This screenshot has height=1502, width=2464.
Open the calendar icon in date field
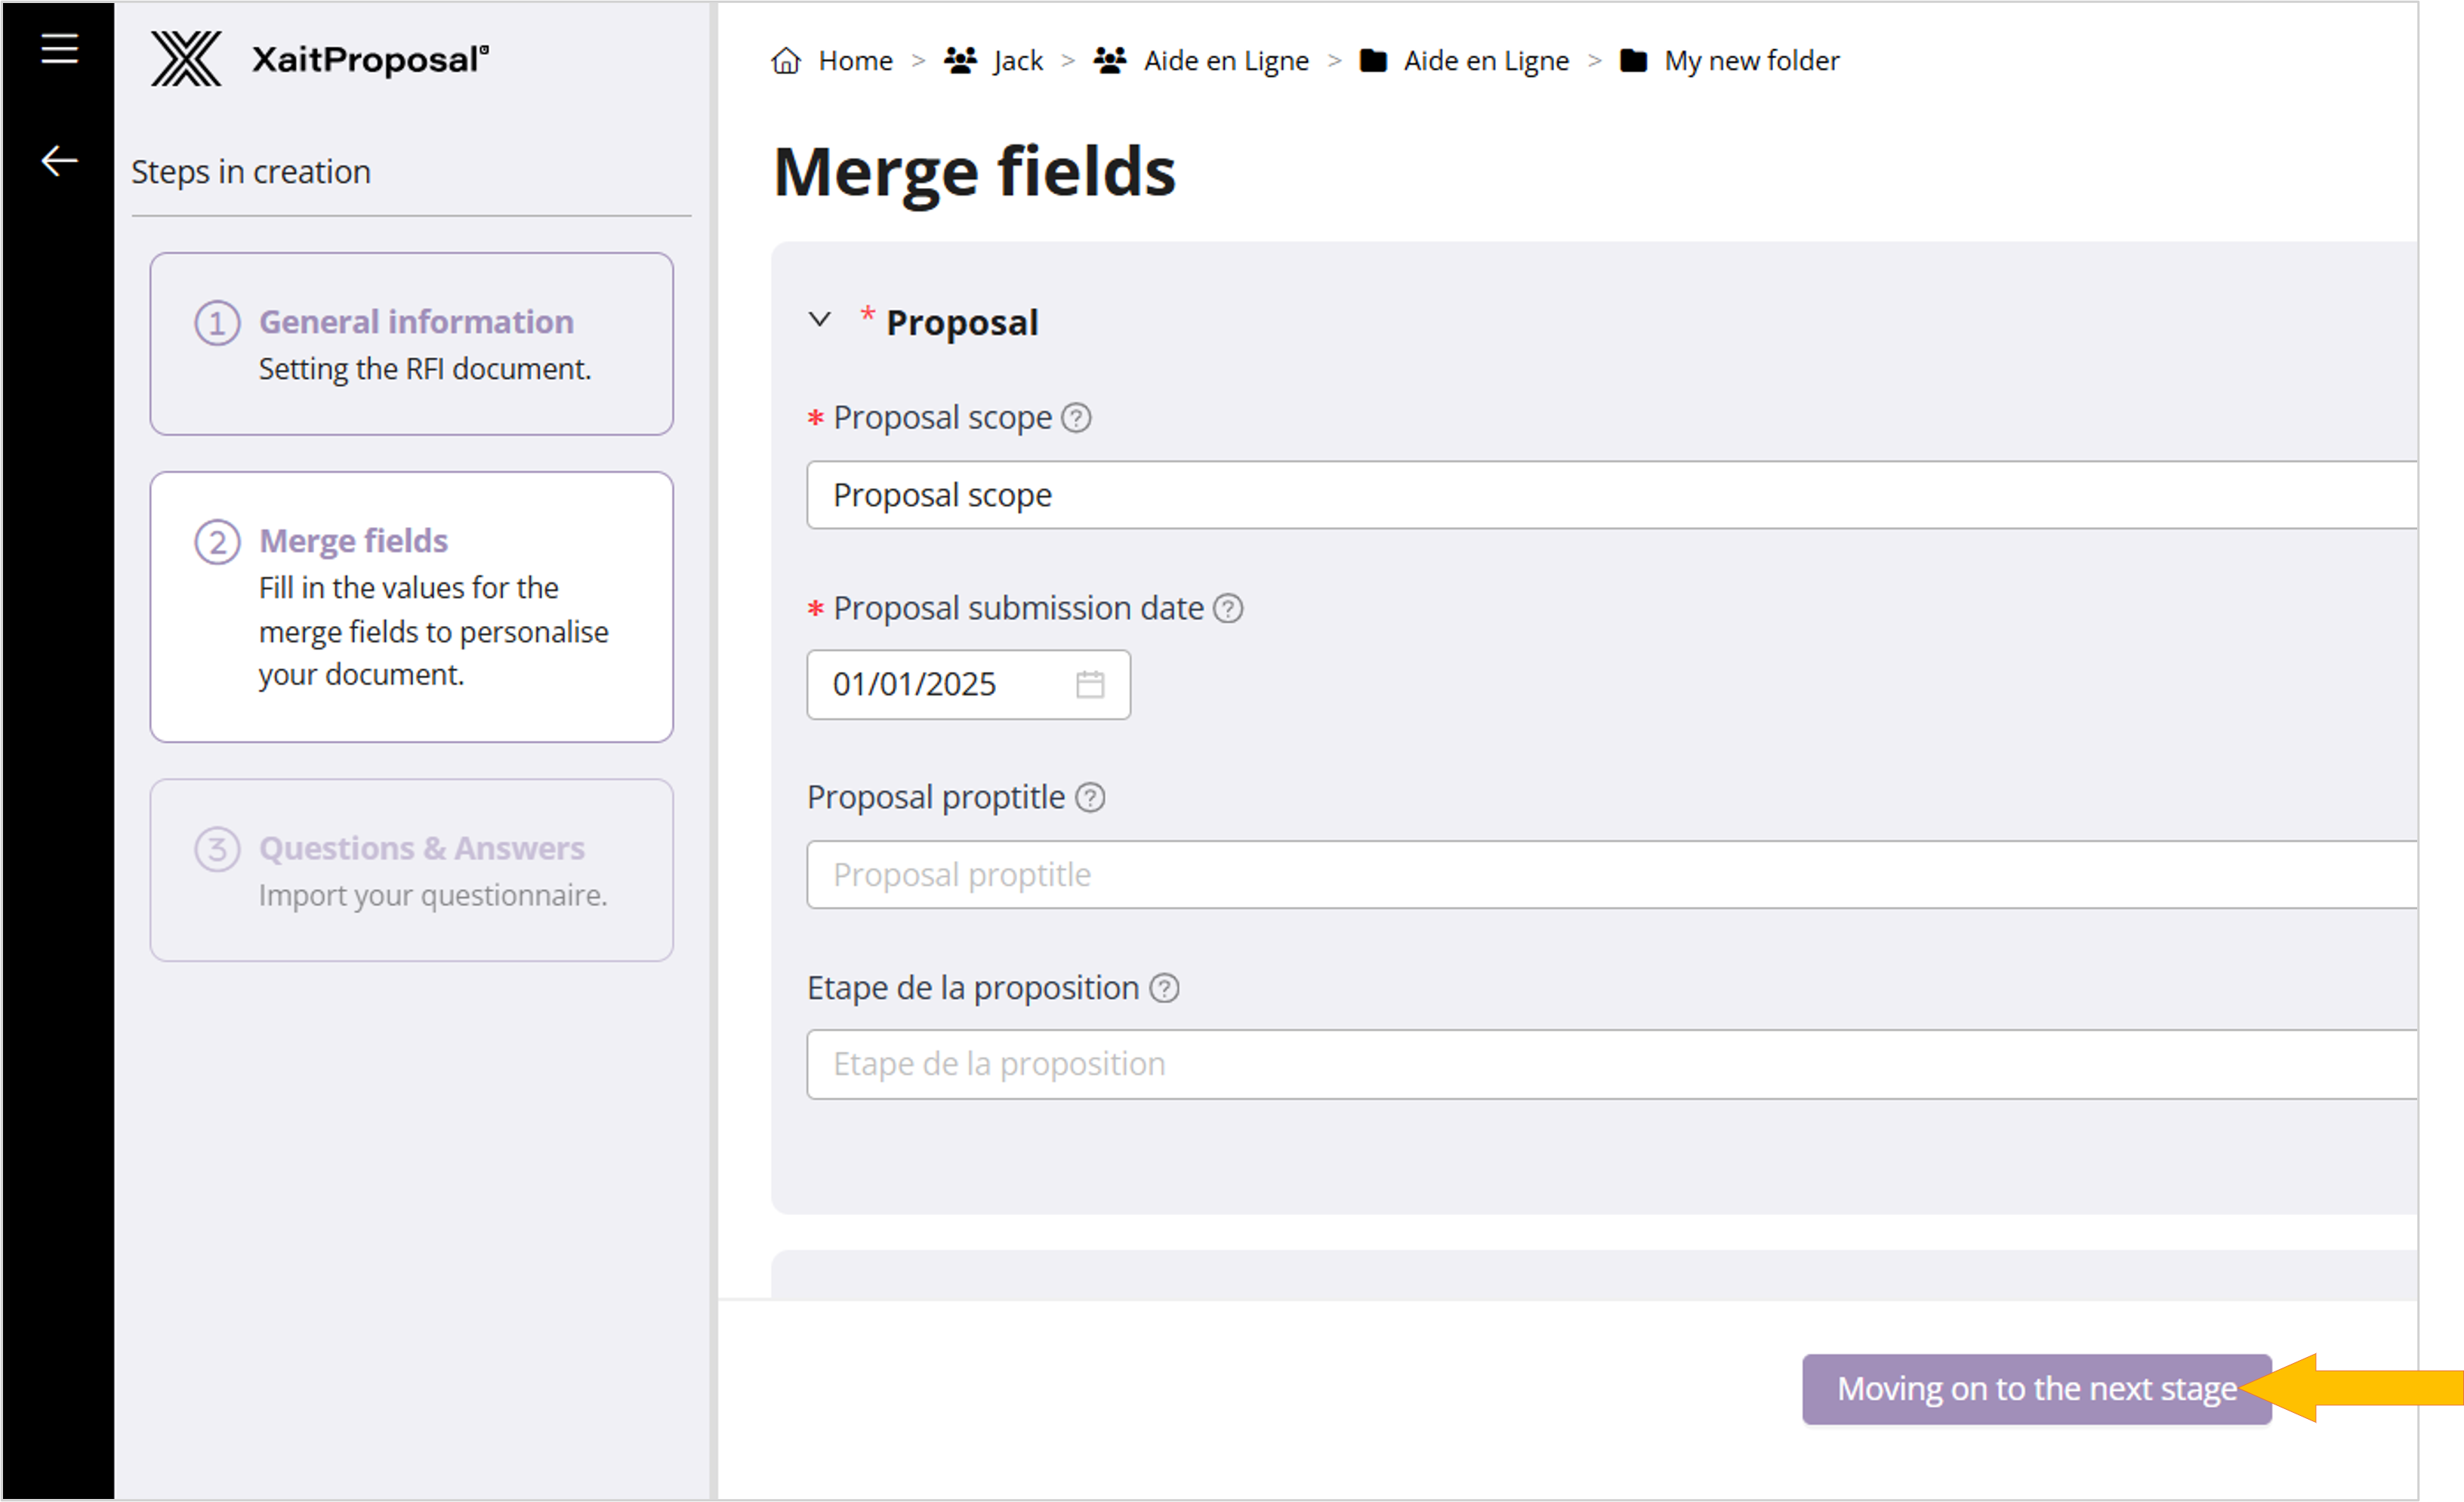coord(1089,685)
